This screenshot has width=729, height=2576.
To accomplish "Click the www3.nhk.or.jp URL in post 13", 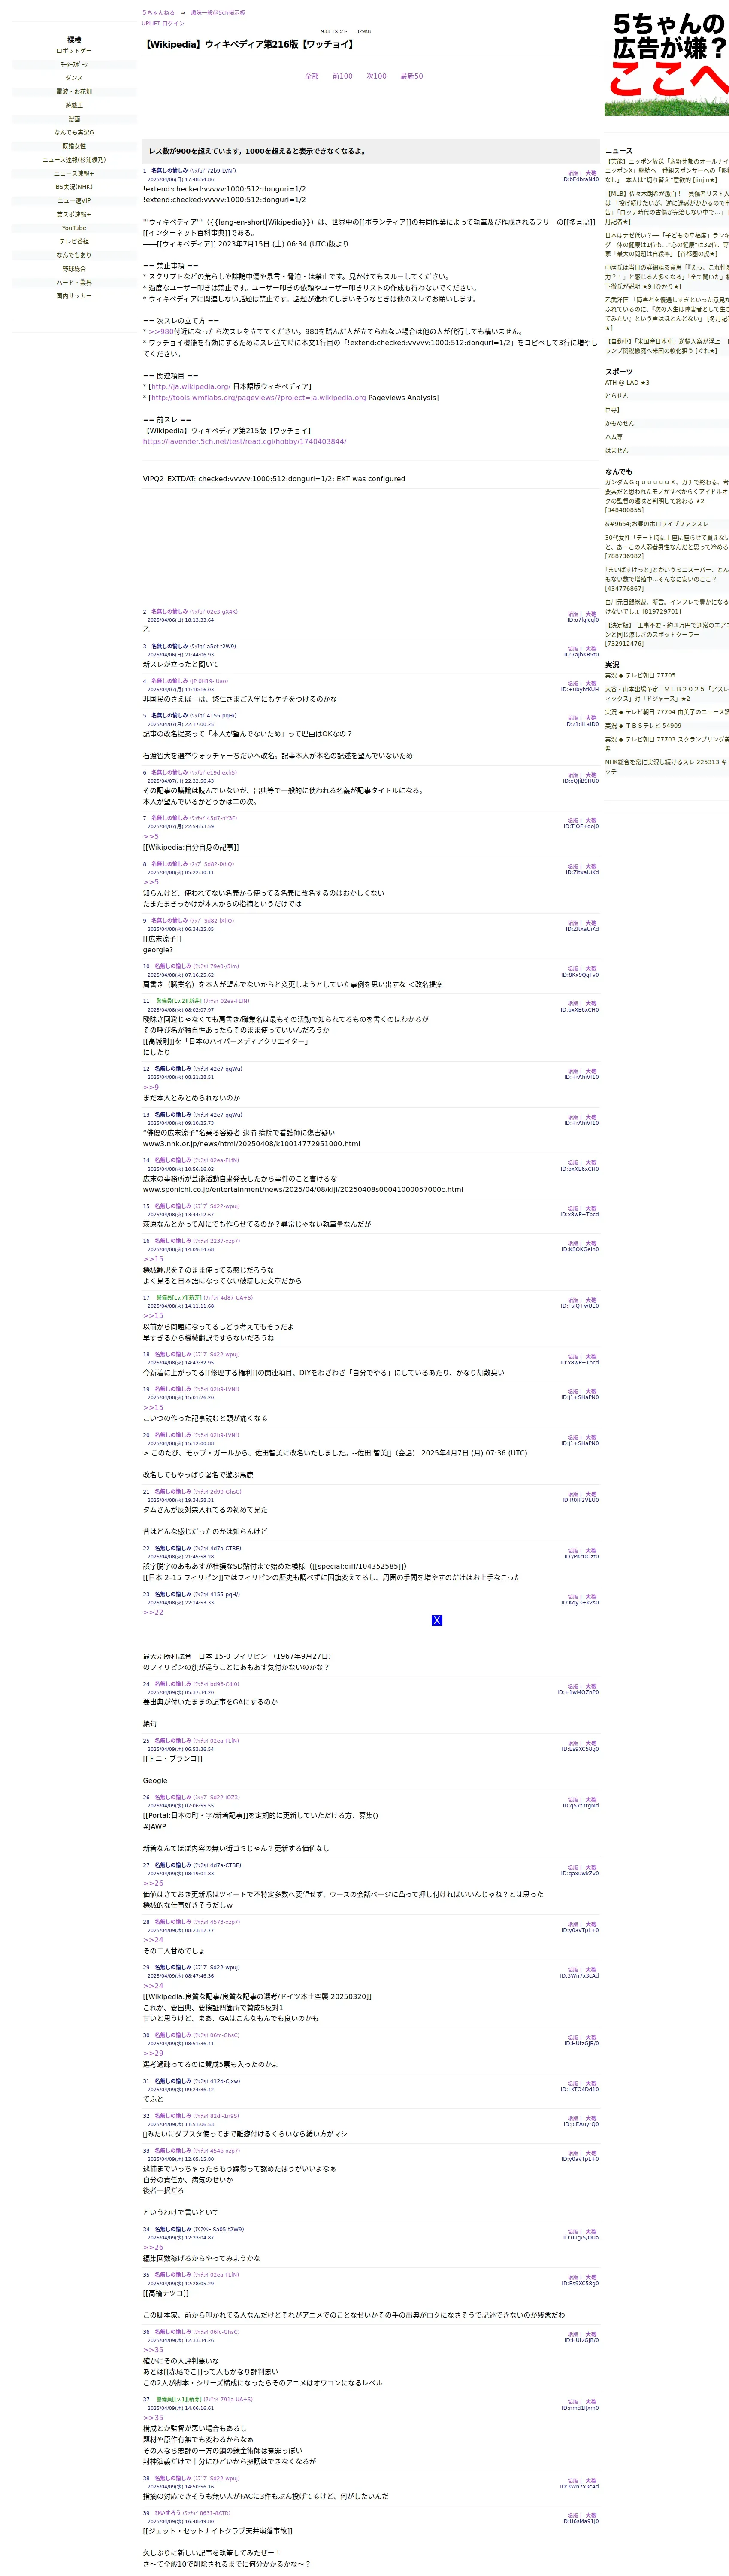I will pos(251,1144).
